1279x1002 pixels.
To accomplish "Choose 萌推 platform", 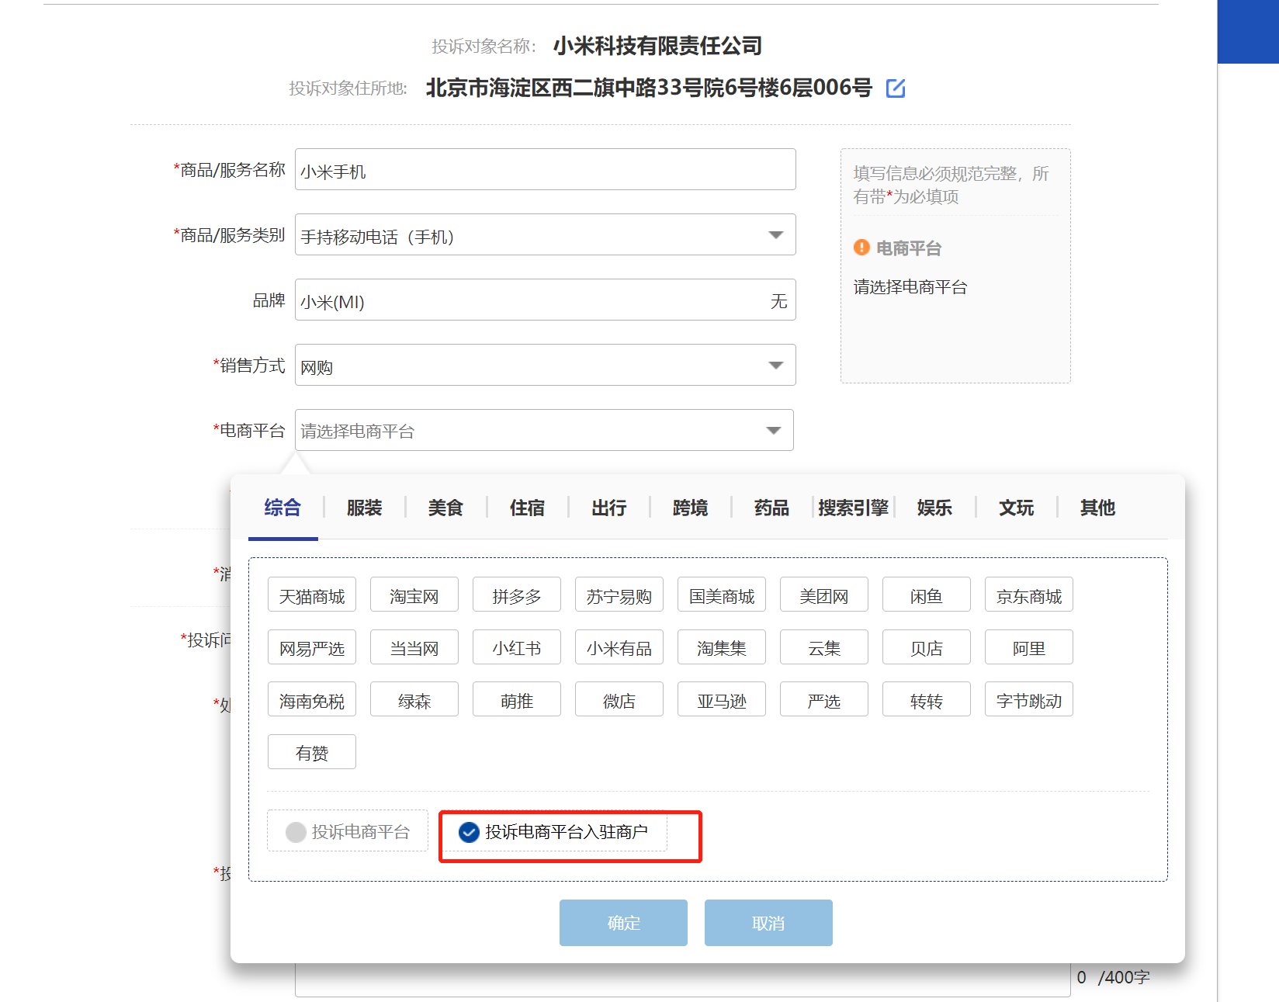I will pos(517,700).
